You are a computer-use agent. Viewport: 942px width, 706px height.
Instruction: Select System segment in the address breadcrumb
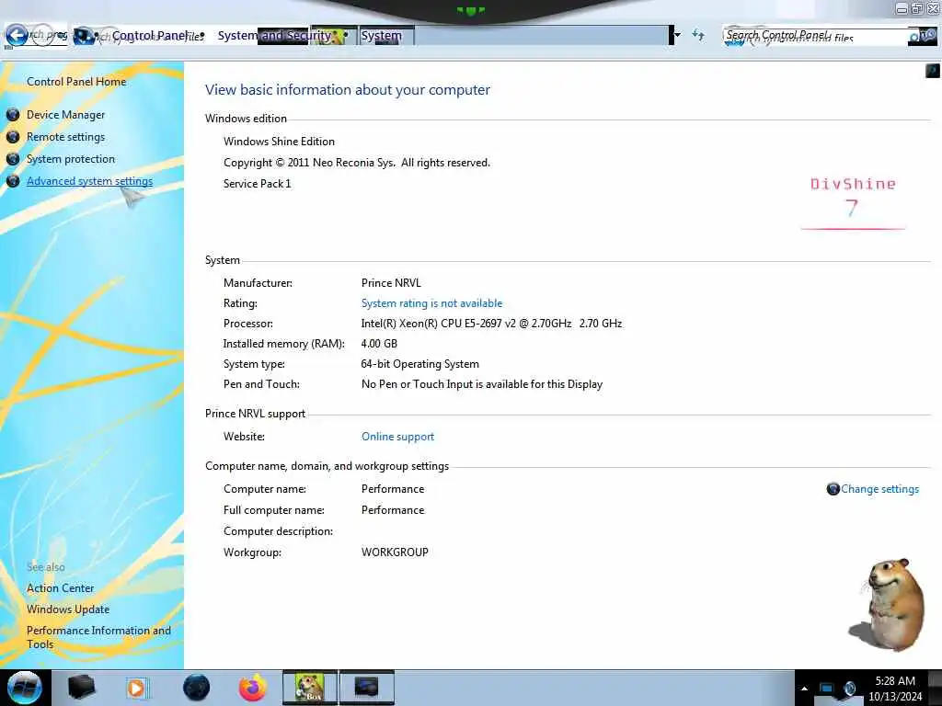(x=382, y=36)
